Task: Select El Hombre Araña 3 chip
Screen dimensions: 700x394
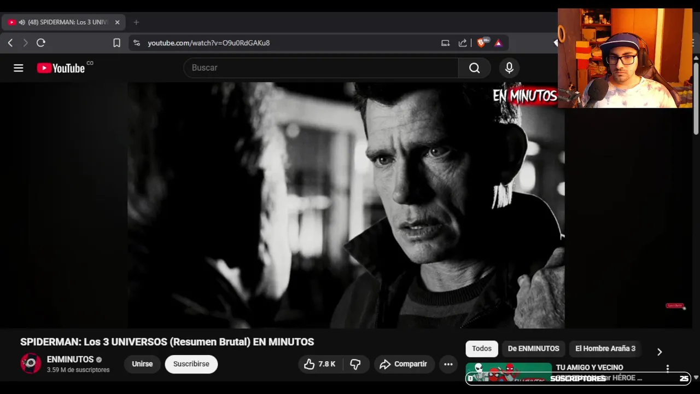Action: (x=605, y=349)
